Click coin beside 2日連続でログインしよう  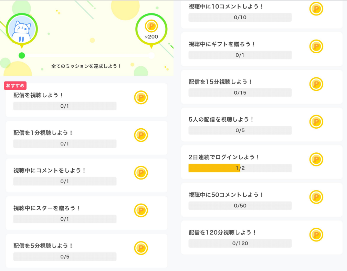pos(316,159)
